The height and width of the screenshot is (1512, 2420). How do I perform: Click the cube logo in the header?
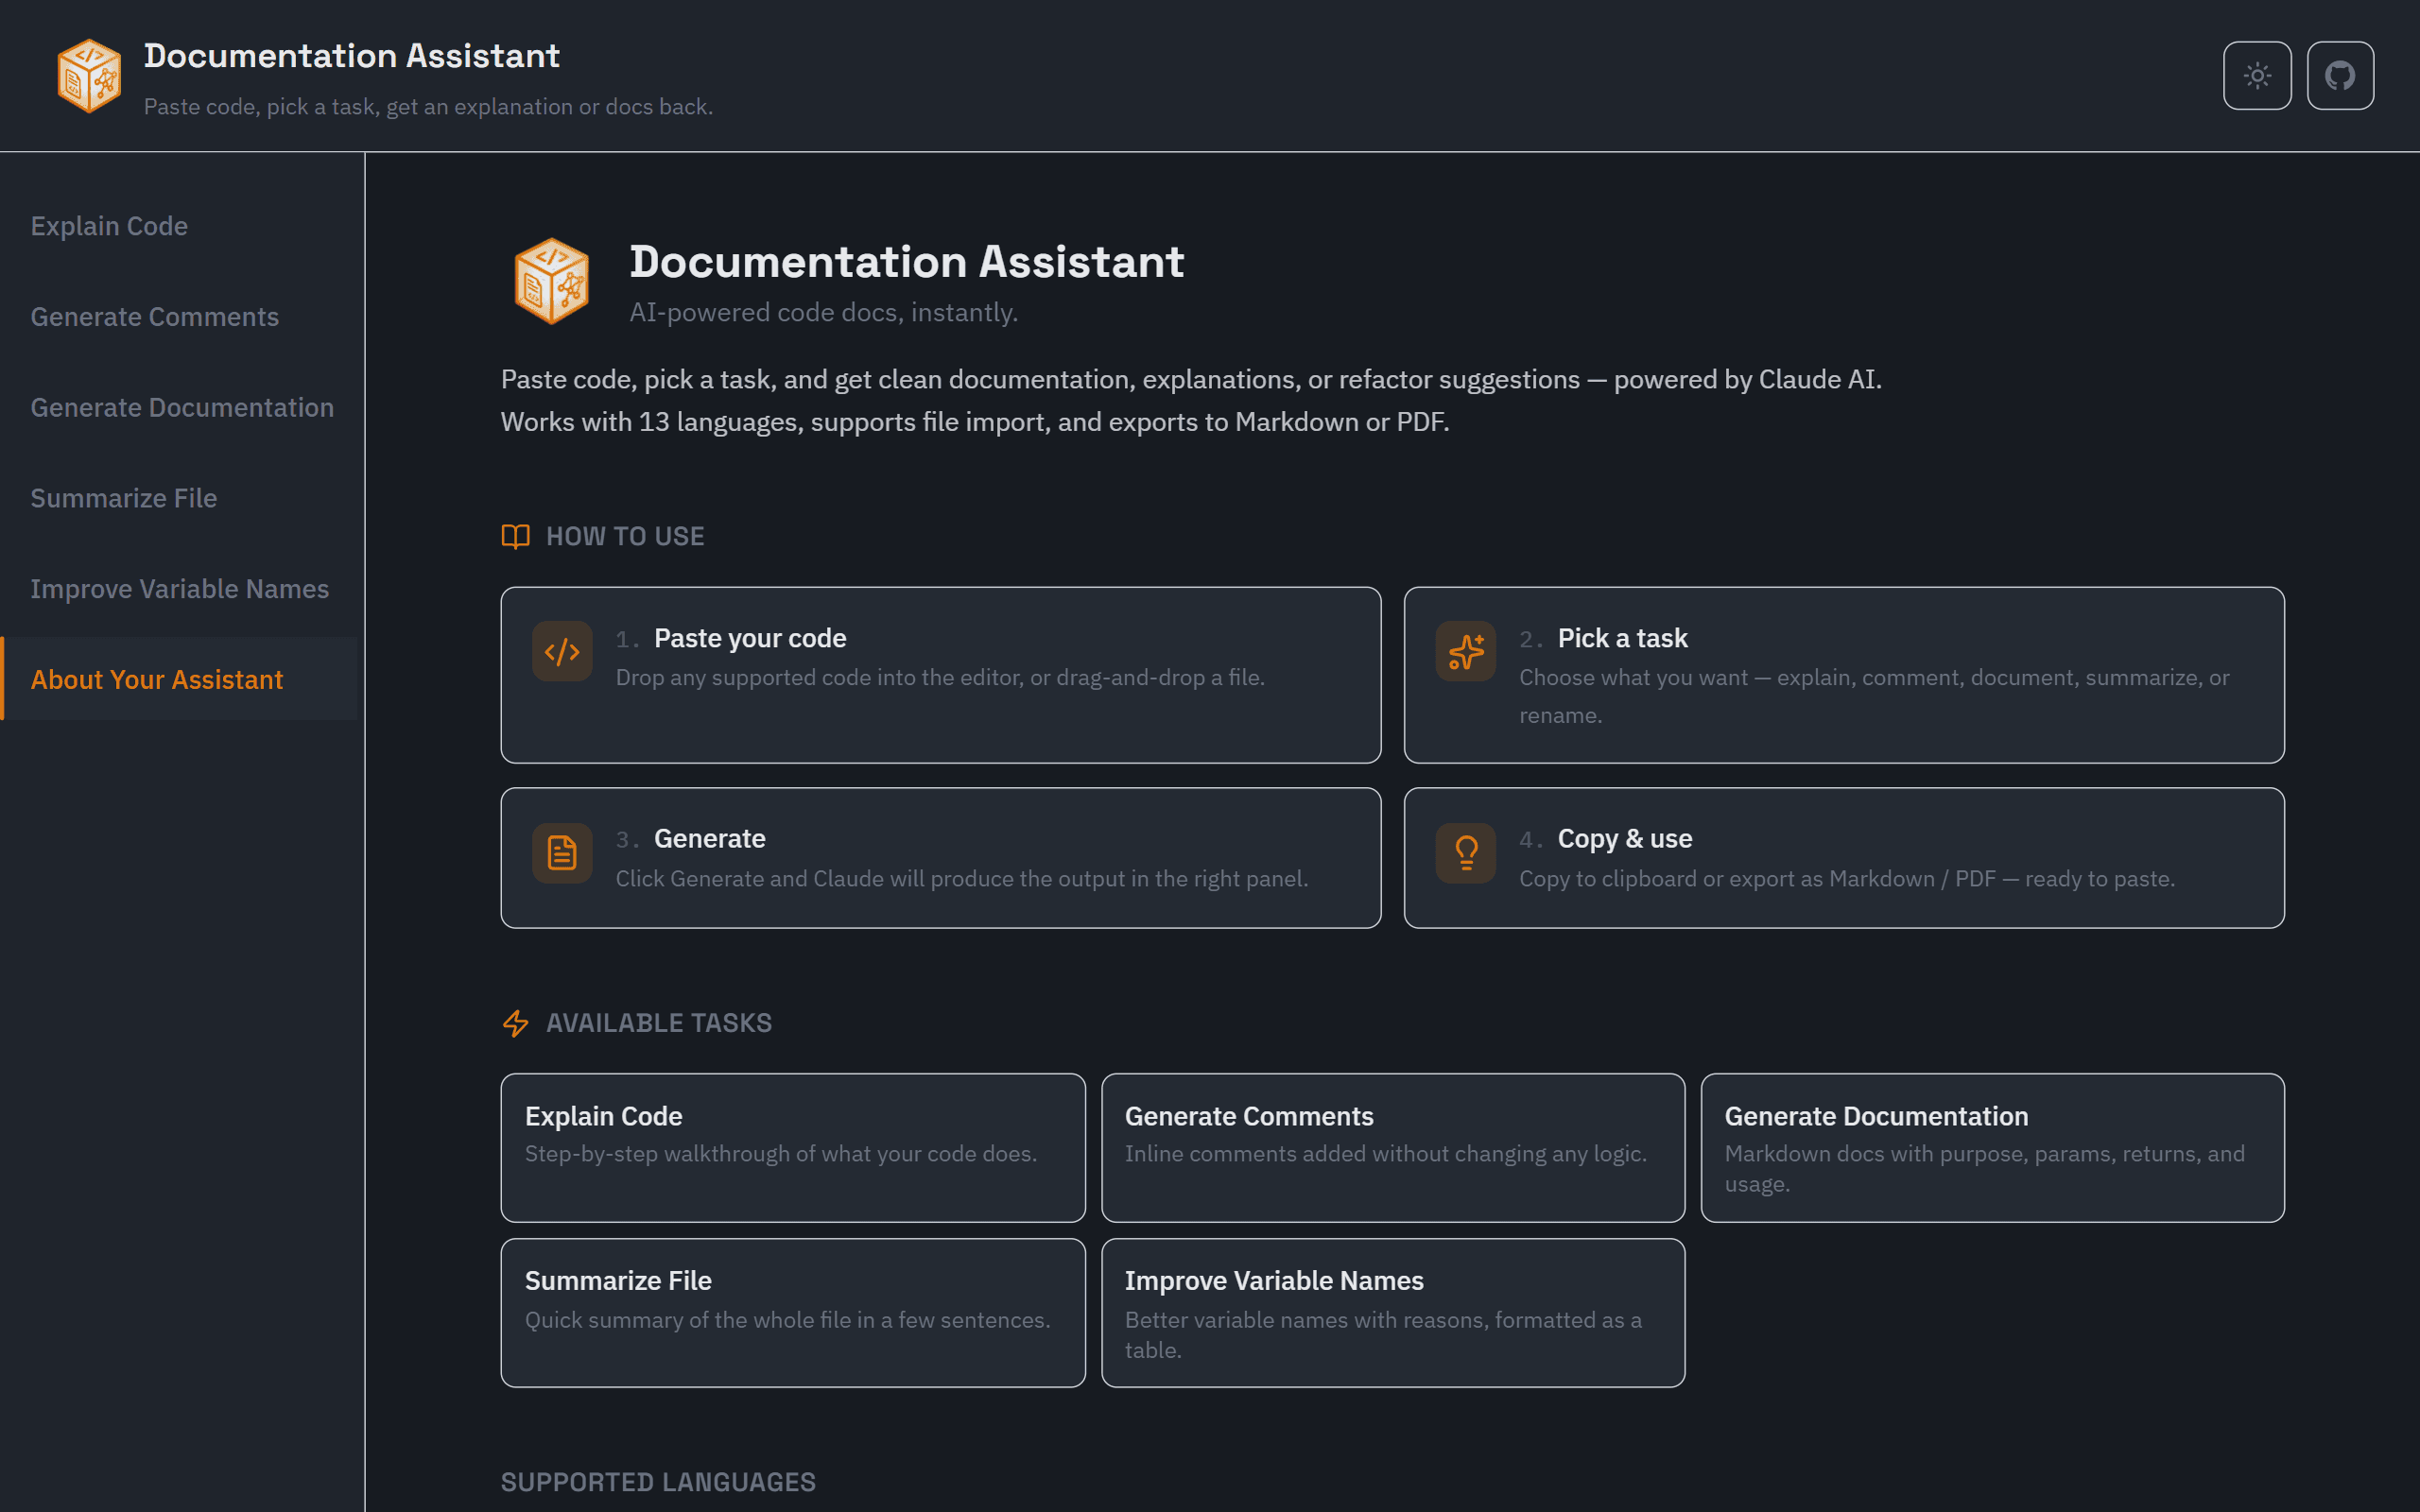[89, 76]
